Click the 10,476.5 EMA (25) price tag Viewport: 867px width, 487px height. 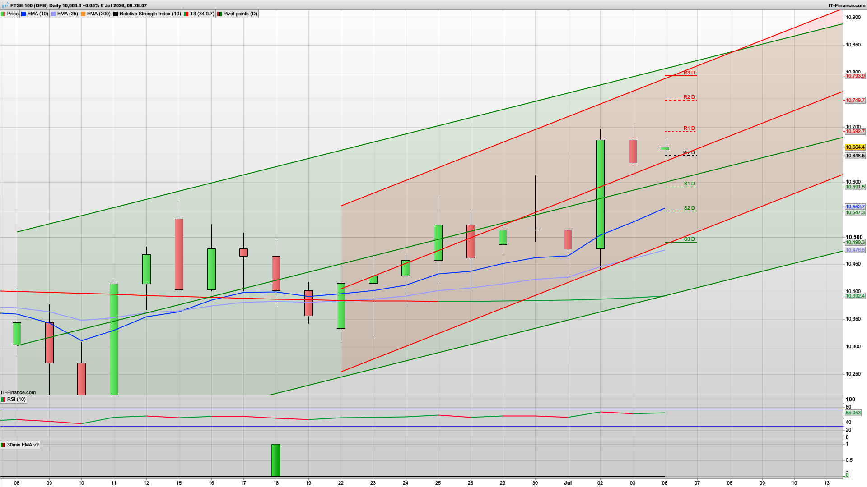pos(855,250)
